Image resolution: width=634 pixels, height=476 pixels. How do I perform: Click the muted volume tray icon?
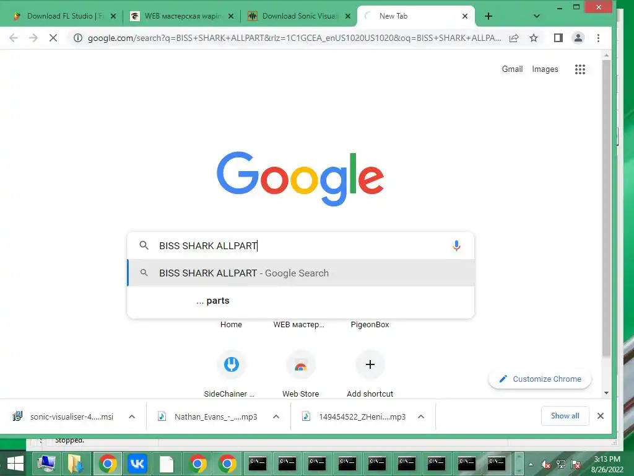[x=545, y=464]
